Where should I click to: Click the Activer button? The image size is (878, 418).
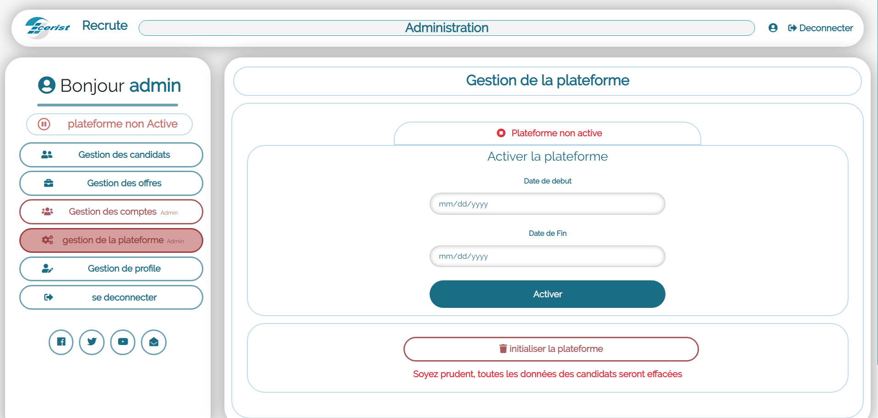548,294
